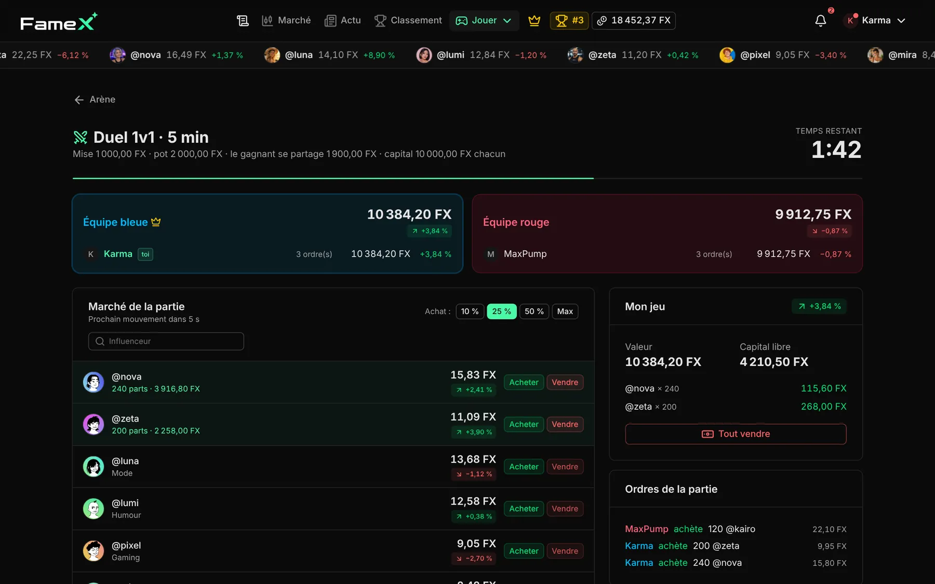
Task: Focus the Influenceur search field
Action: pyautogui.click(x=166, y=341)
